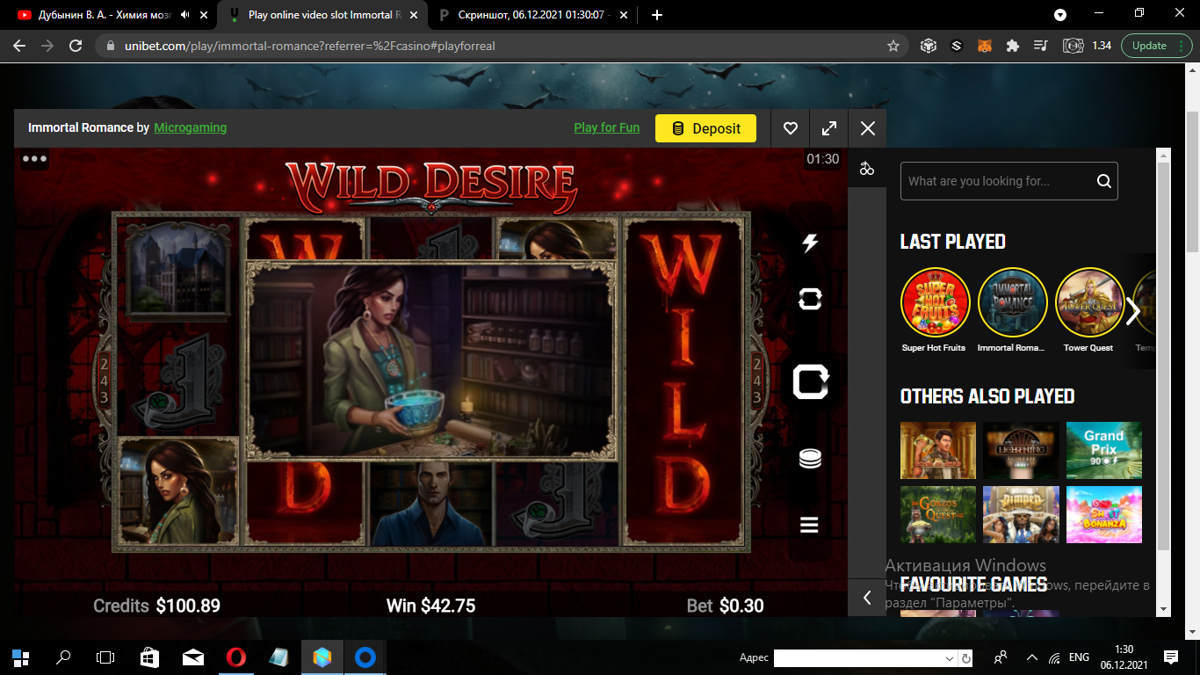Open bet settings coin stack icon
The height and width of the screenshot is (675, 1200).
pyautogui.click(x=810, y=459)
